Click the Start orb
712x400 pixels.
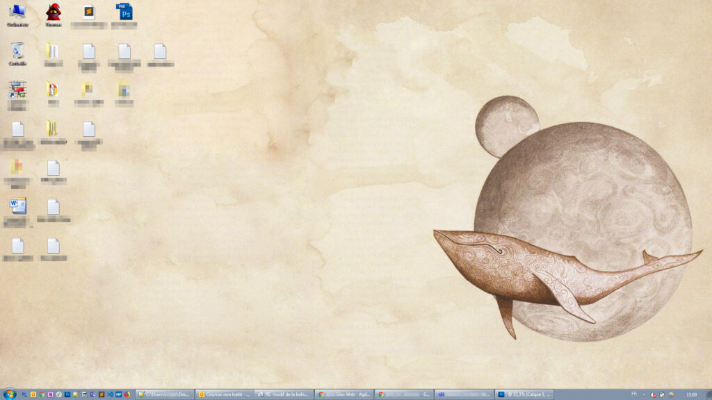pyautogui.click(x=8, y=393)
